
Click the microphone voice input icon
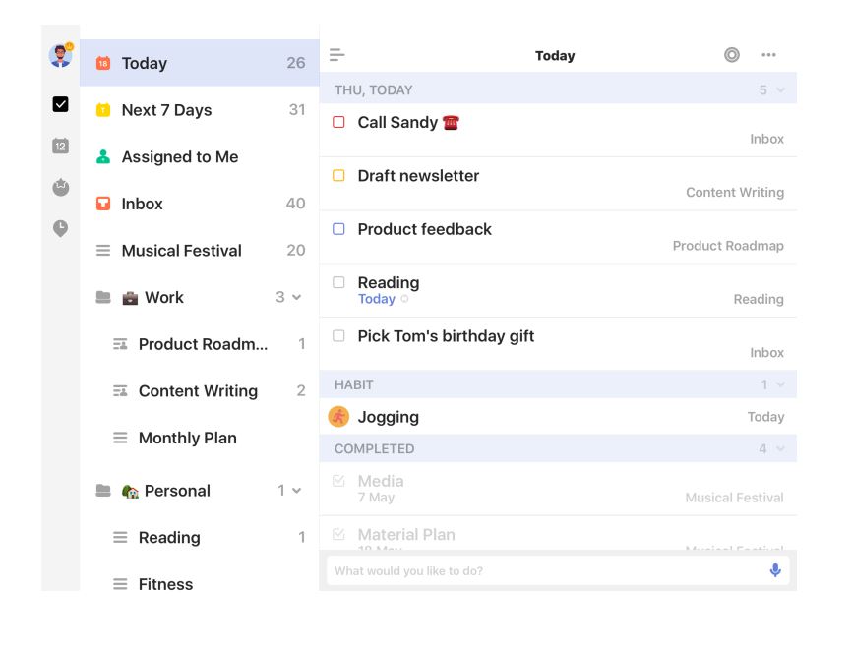(x=775, y=570)
